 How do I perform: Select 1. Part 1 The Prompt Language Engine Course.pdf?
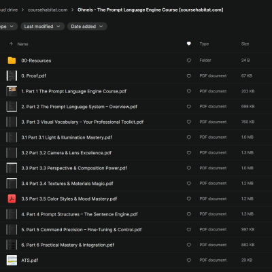pos(74,91)
